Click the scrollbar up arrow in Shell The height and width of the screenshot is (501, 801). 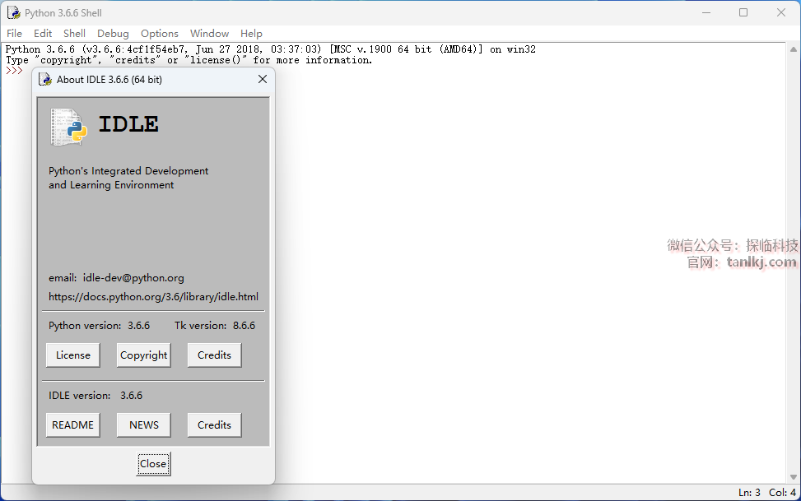[x=794, y=49]
